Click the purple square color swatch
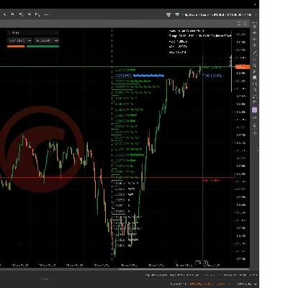Screen dimensions: 288x288 point(255,110)
